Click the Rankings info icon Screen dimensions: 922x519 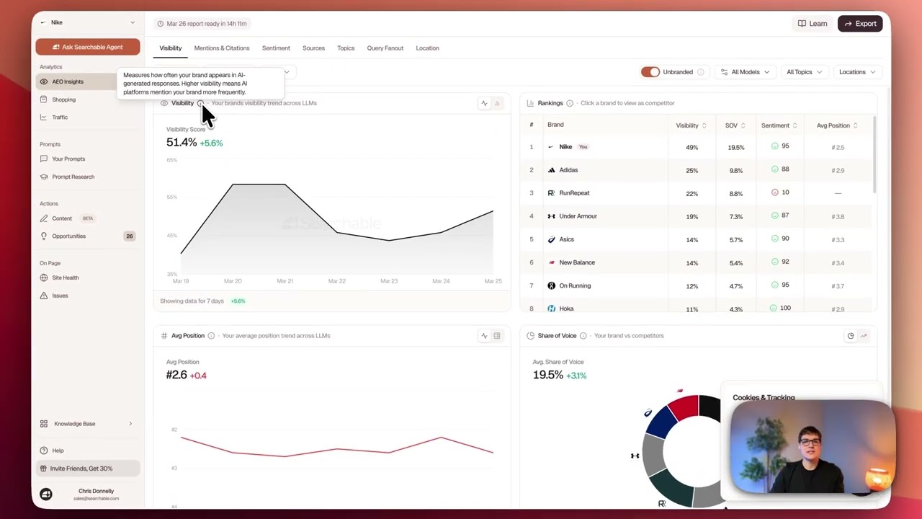(570, 103)
